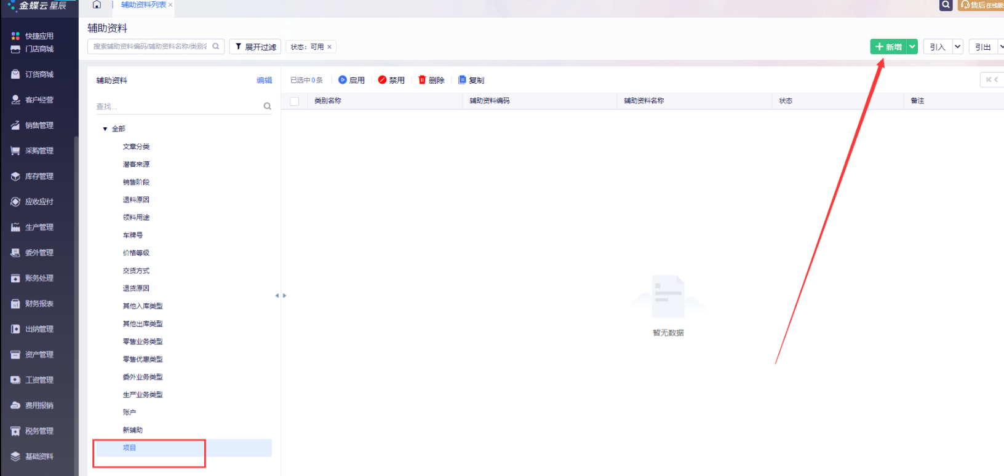Click 启用 enable action
Image resolution: width=1004 pixels, height=476 pixels.
pos(351,80)
